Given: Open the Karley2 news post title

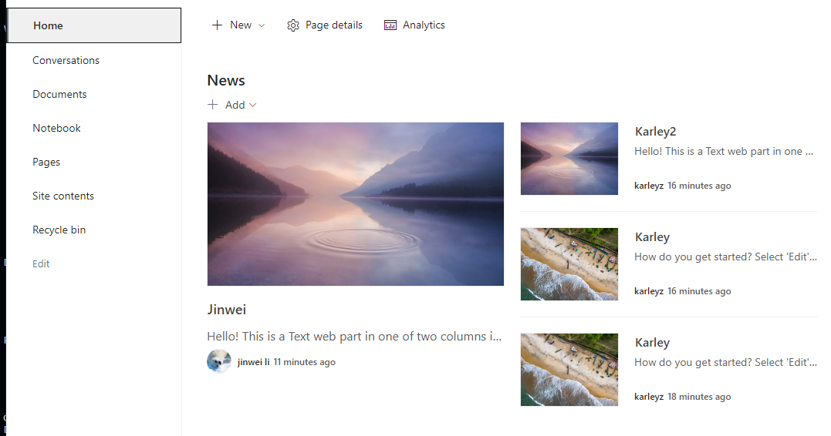Looking at the screenshot, I should (656, 131).
